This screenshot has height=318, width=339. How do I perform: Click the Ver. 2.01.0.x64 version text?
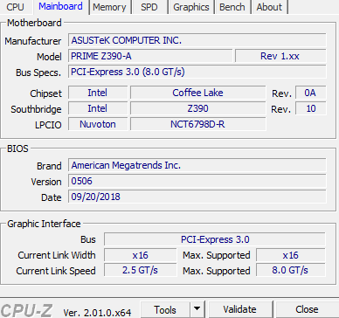(x=97, y=313)
